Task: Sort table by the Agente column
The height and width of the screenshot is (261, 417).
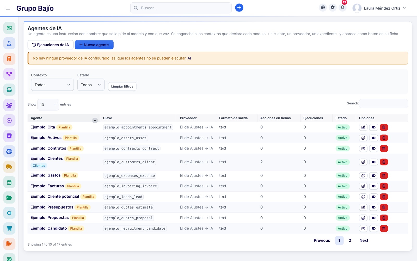Action: click(64, 118)
